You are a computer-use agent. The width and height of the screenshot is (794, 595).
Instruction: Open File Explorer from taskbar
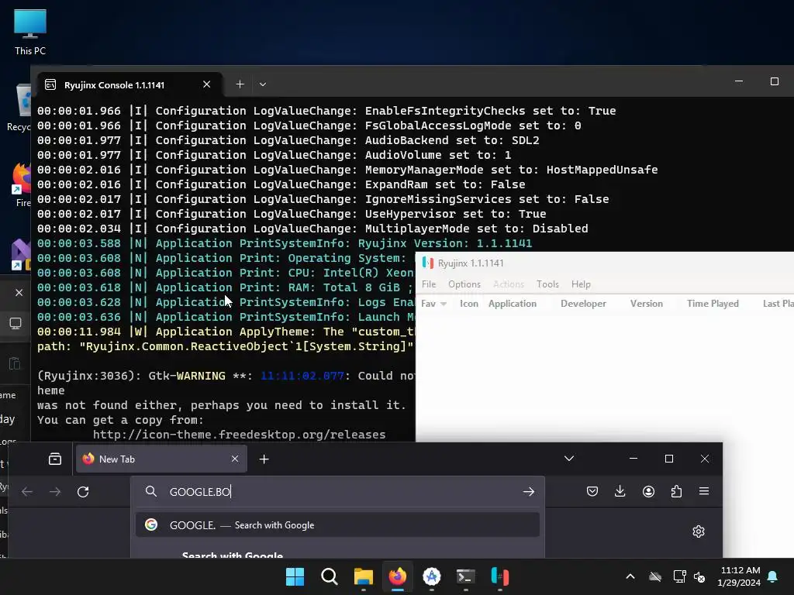(363, 576)
